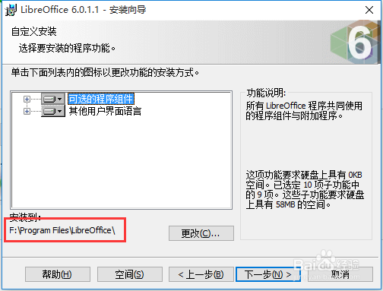Click the LibreOffice installer icon in title bar
The height and width of the screenshot is (291, 383).
point(11,10)
